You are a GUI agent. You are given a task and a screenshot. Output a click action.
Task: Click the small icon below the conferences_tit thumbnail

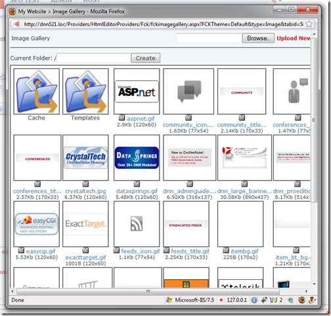click(x=37, y=184)
